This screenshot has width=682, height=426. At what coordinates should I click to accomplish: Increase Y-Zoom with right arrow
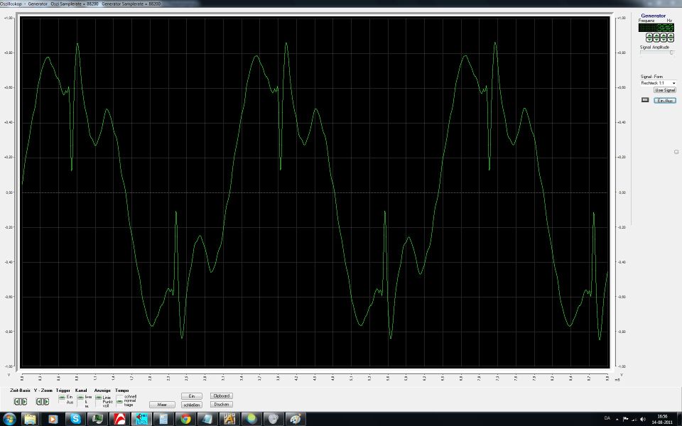point(46,402)
